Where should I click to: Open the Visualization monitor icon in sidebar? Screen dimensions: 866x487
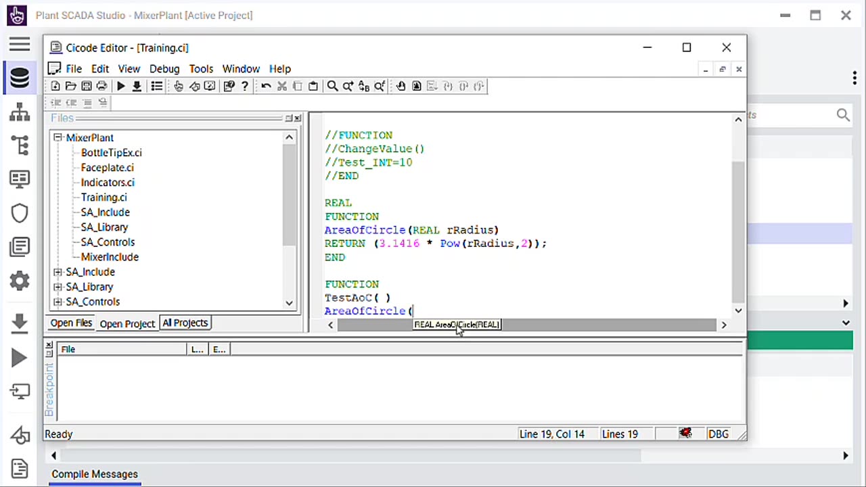19,179
